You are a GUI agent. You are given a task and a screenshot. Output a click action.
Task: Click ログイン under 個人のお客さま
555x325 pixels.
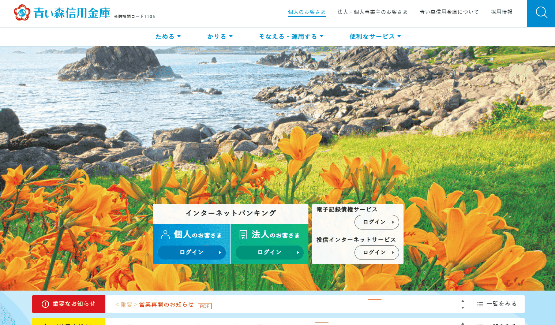pyautogui.click(x=192, y=253)
